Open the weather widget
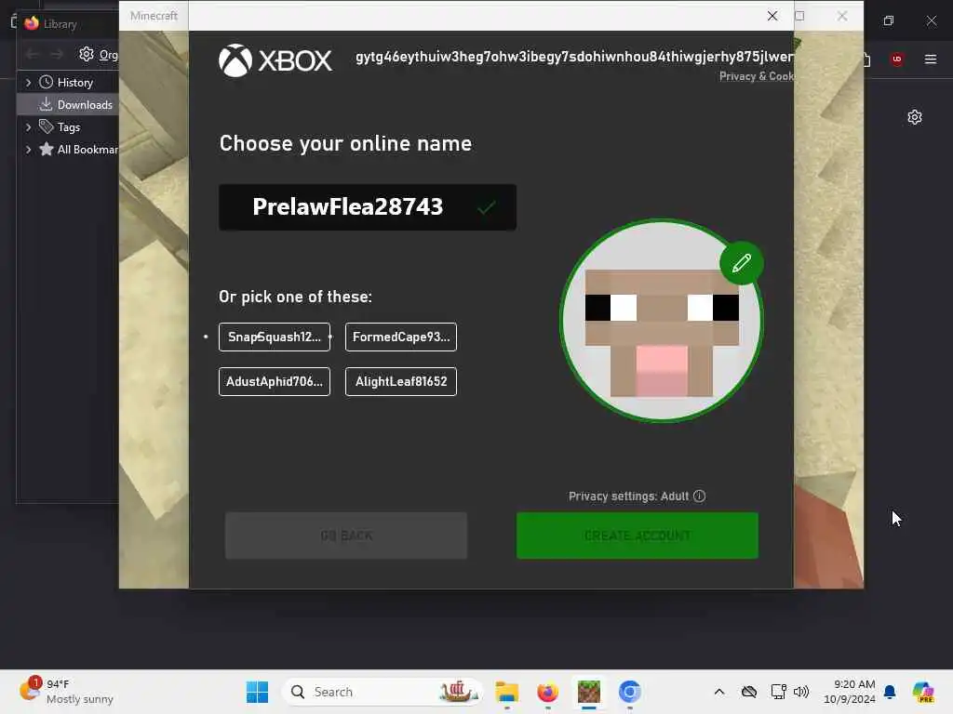Screen dimensions: 953x714 click(x=67, y=692)
